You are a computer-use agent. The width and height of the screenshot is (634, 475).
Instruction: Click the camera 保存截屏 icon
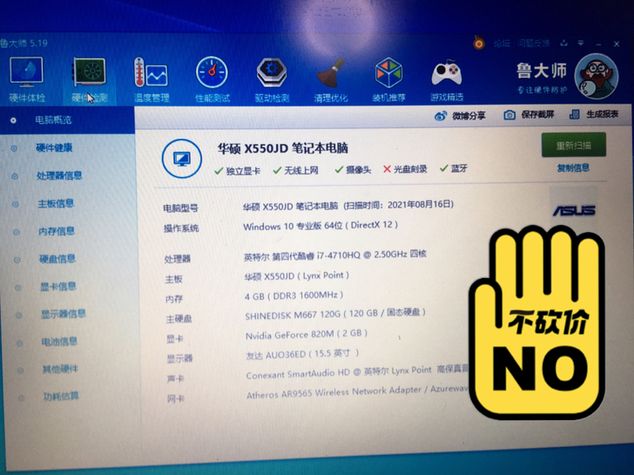point(509,115)
